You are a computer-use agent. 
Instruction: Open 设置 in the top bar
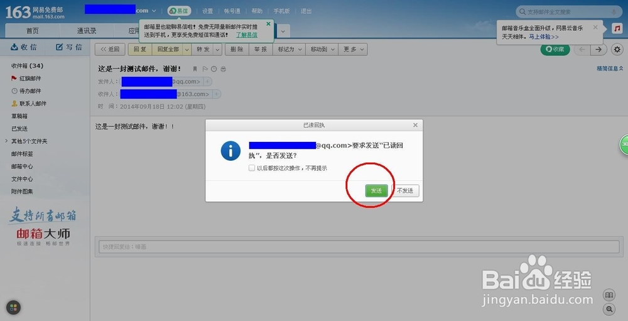[207, 11]
